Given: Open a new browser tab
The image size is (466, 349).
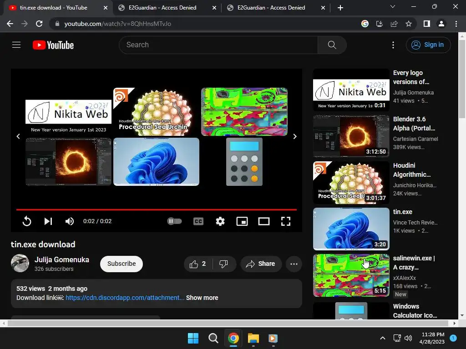Looking at the screenshot, I should click(x=340, y=8).
